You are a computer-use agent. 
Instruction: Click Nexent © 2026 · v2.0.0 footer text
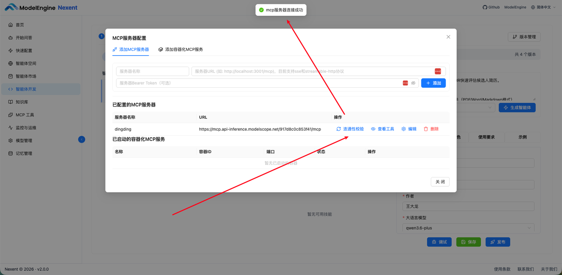point(27,269)
